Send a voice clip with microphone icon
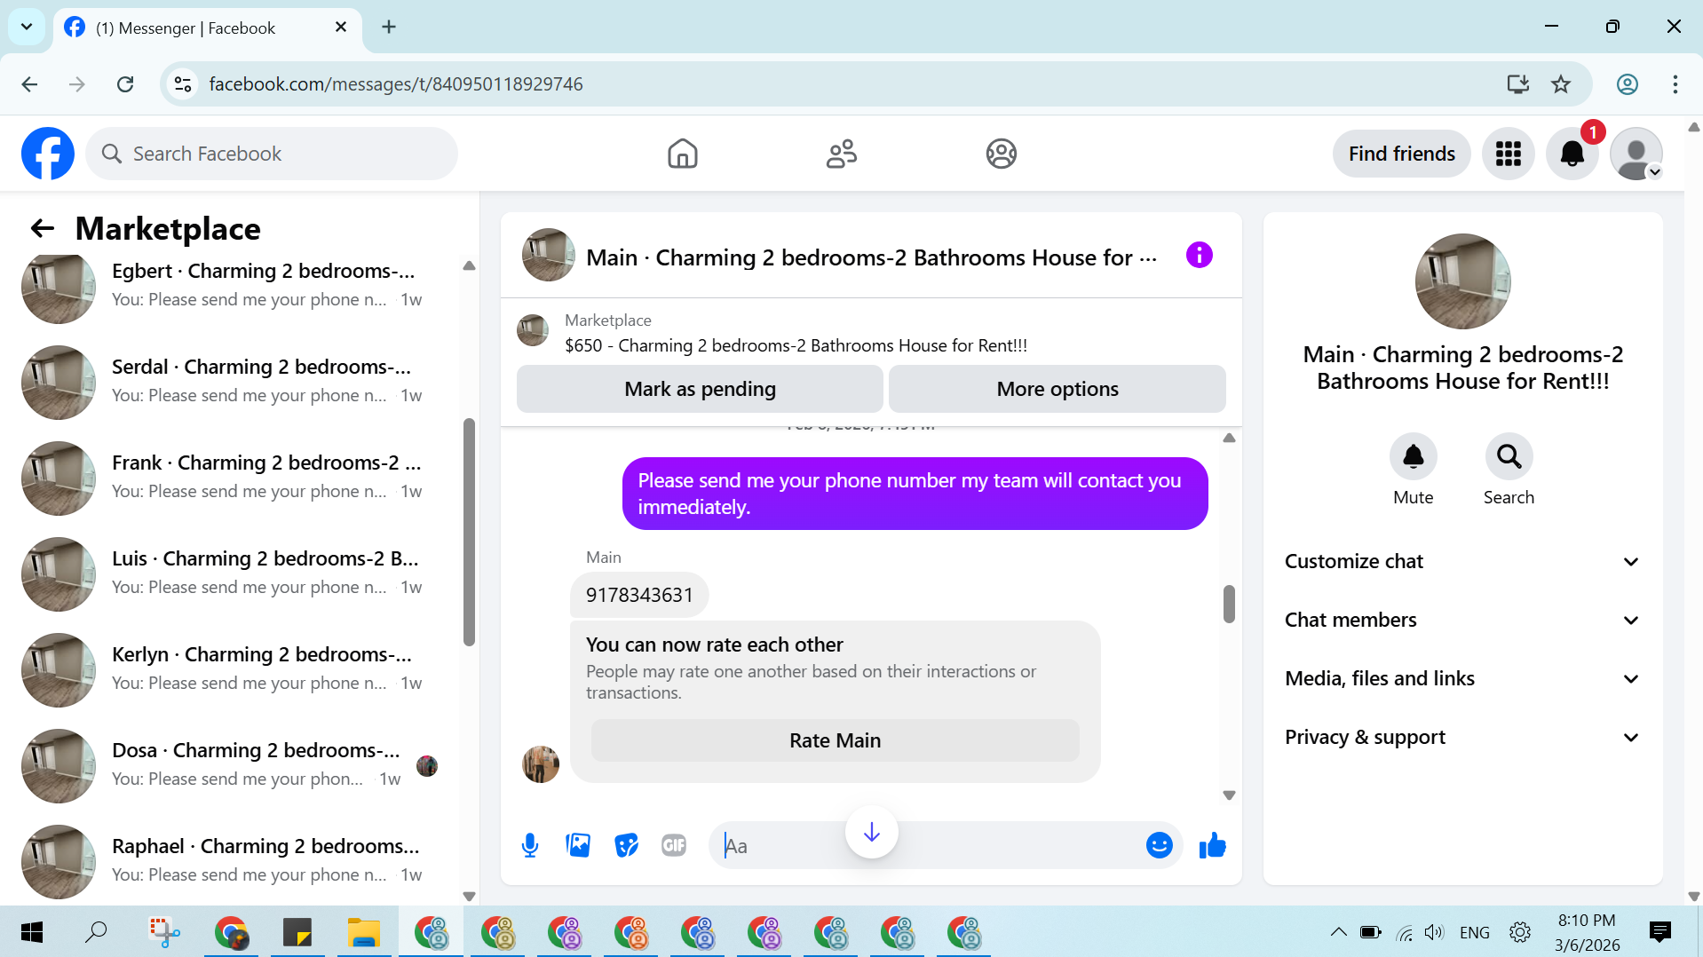1703x957 pixels. [530, 845]
